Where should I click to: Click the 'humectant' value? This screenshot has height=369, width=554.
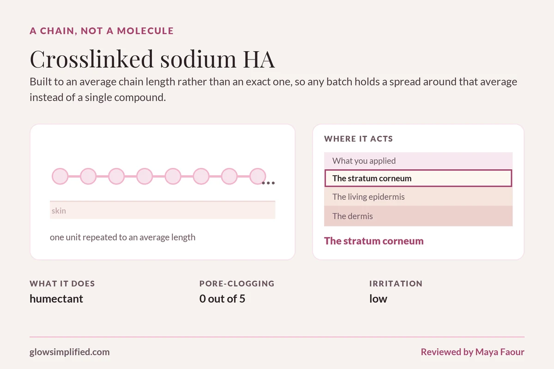point(56,299)
